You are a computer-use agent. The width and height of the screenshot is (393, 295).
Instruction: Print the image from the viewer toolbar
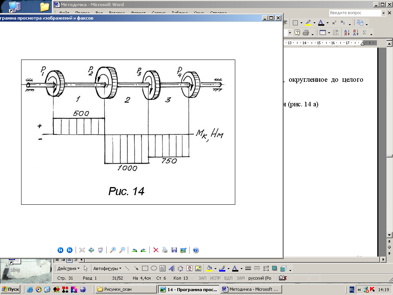(165, 250)
